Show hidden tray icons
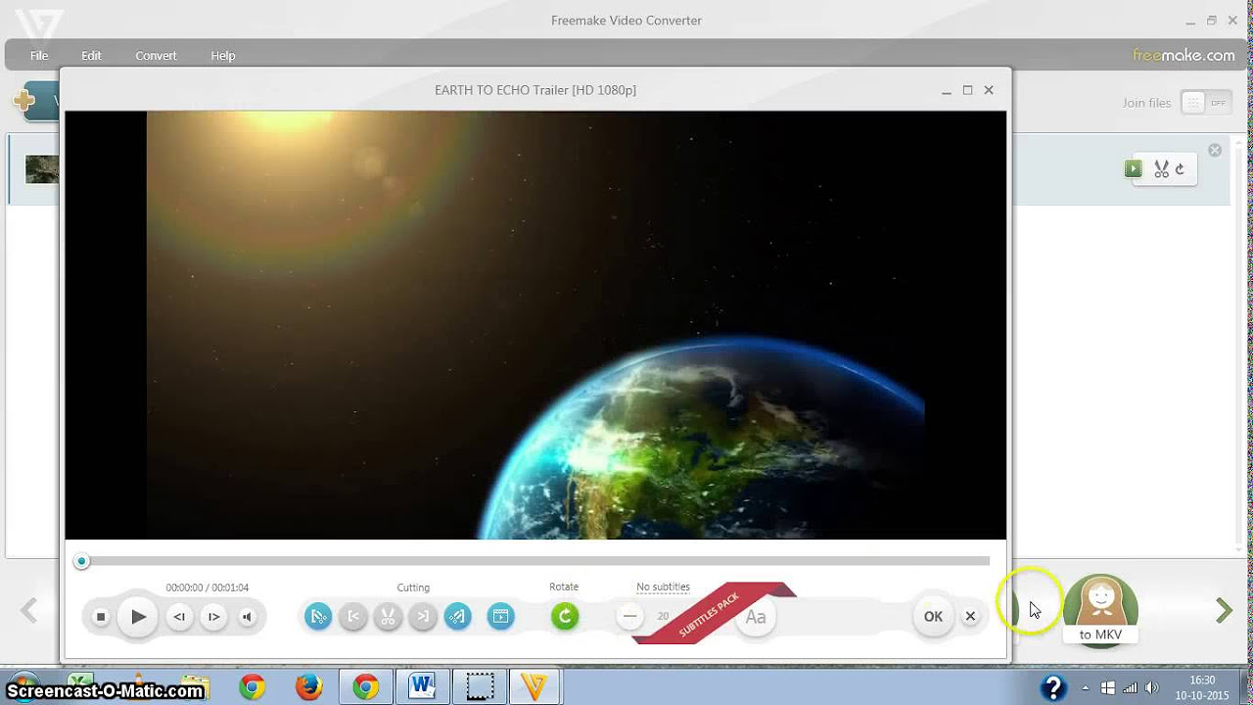 [x=1085, y=688]
